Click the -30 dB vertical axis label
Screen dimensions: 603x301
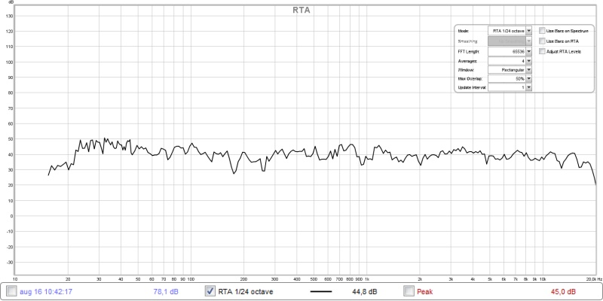(x=11, y=262)
